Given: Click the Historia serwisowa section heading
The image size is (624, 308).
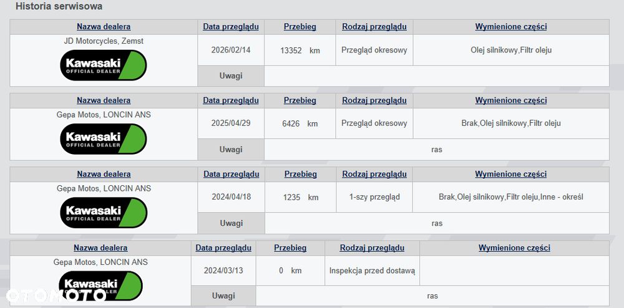Looking at the screenshot, I should [x=59, y=6].
